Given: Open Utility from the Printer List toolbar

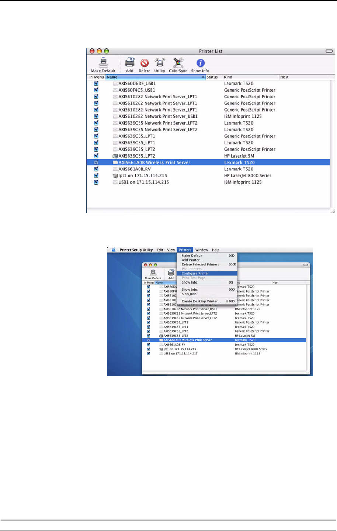Looking at the screenshot, I should click(x=160, y=62).
